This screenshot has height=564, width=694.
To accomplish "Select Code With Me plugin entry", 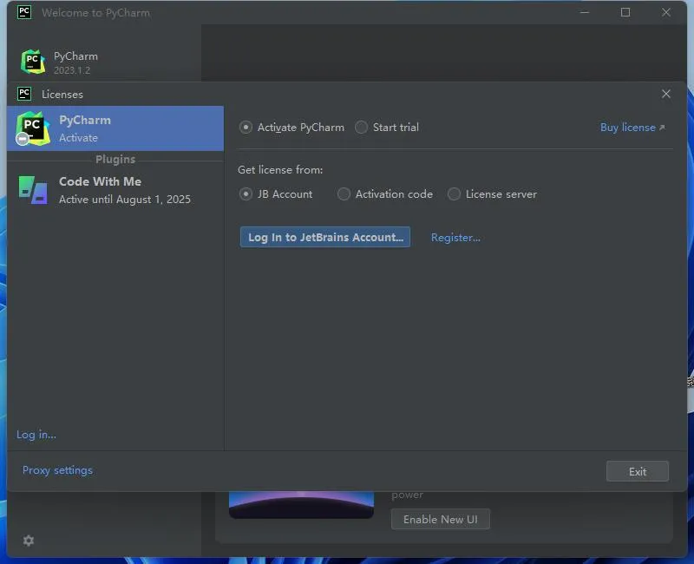I will 115,190.
